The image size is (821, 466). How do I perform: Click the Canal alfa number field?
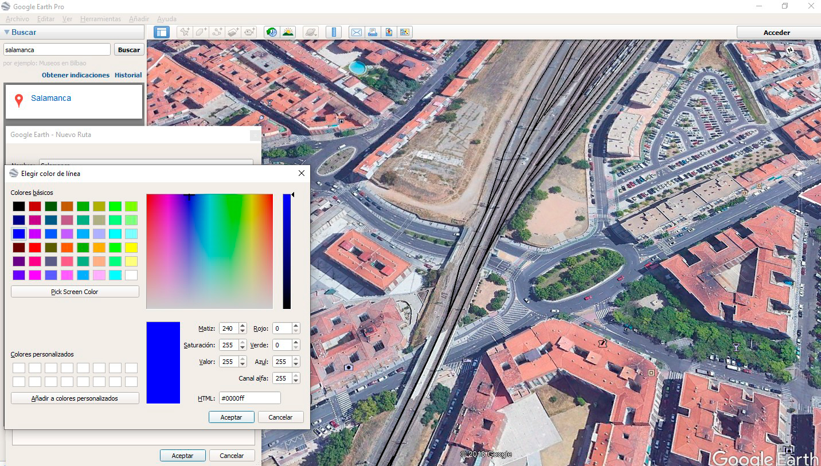pyautogui.click(x=283, y=378)
